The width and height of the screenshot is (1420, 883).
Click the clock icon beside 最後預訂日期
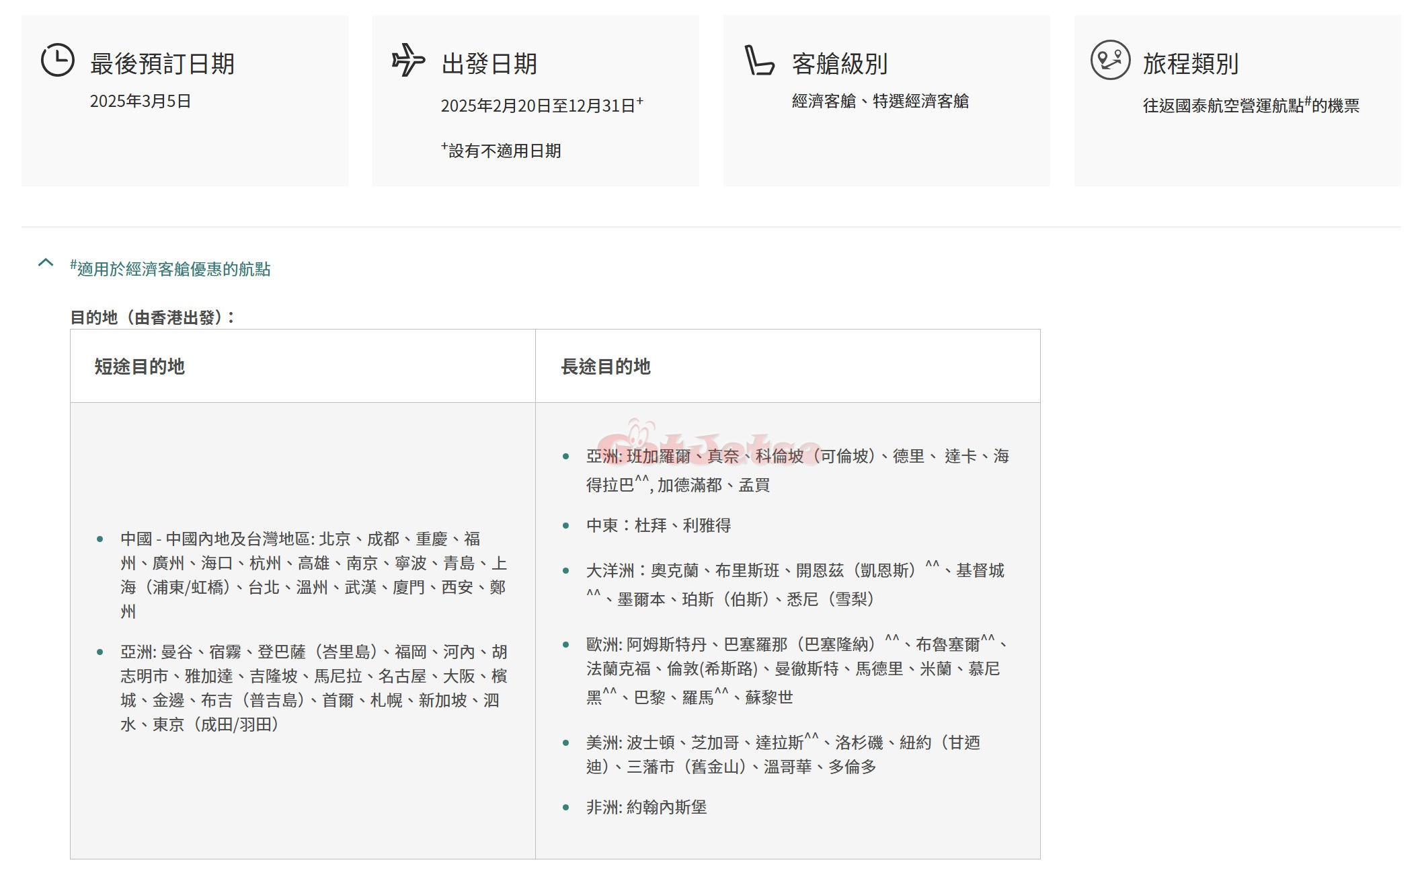pyautogui.click(x=58, y=60)
